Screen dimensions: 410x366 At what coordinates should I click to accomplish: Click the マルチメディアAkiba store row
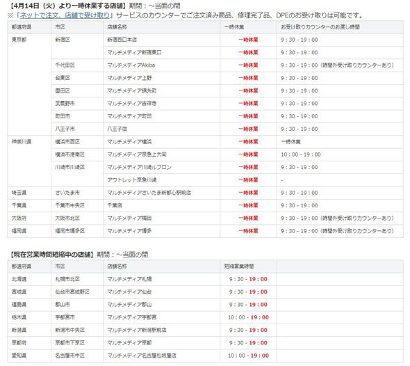[x=205, y=65]
